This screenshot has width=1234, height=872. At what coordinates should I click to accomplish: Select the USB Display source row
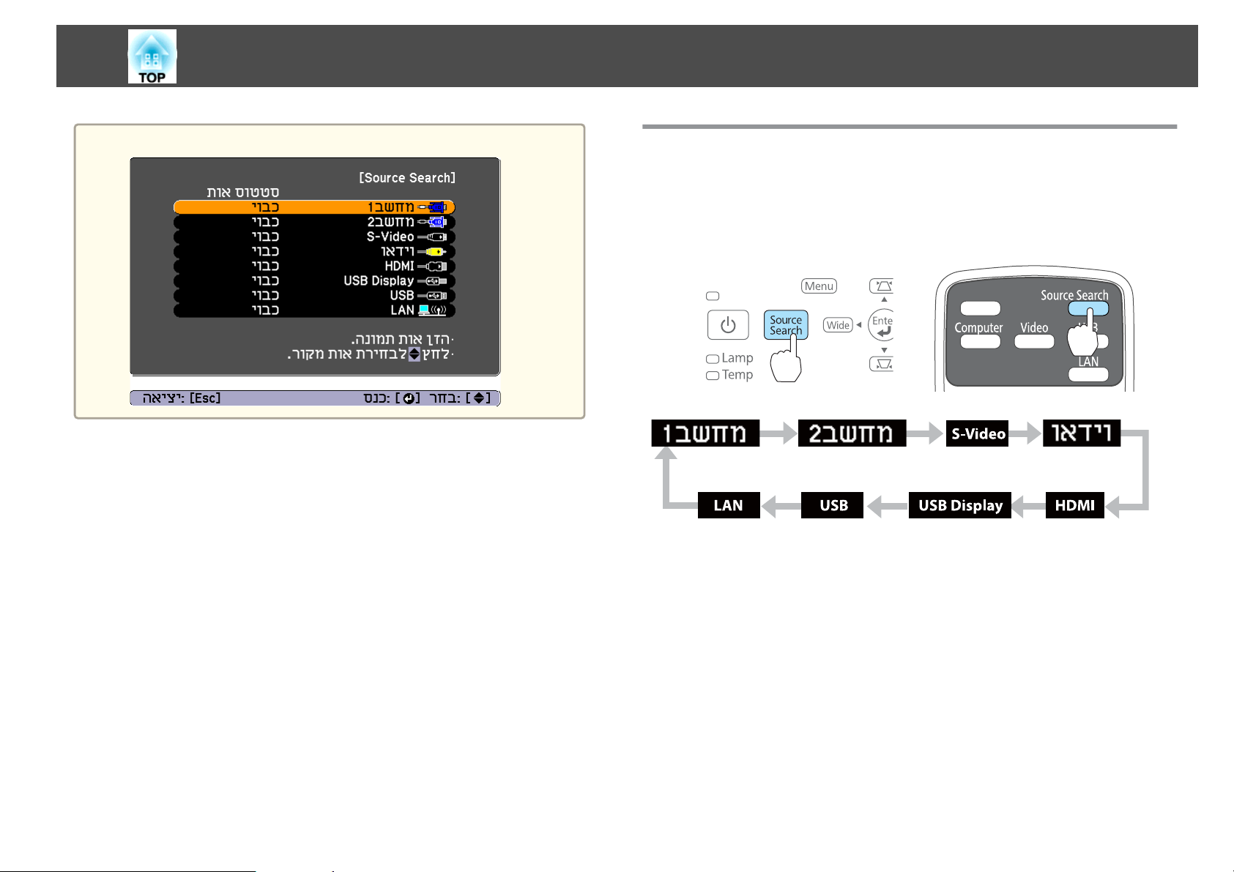coord(314,280)
